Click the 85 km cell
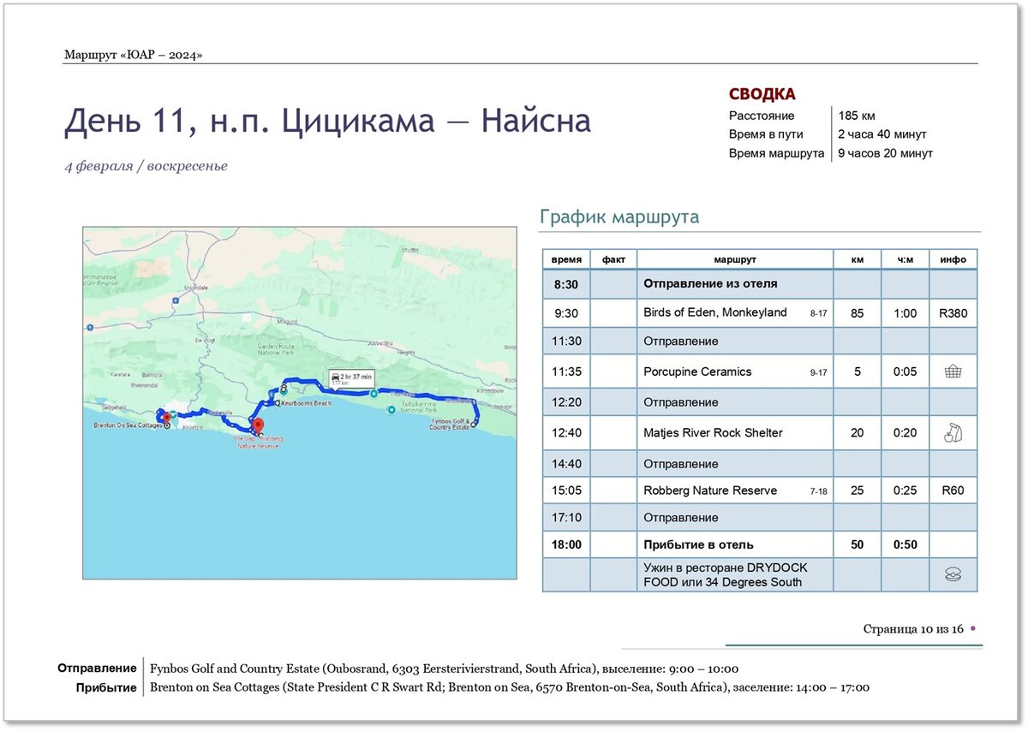The height and width of the screenshot is (731, 1028). click(857, 313)
